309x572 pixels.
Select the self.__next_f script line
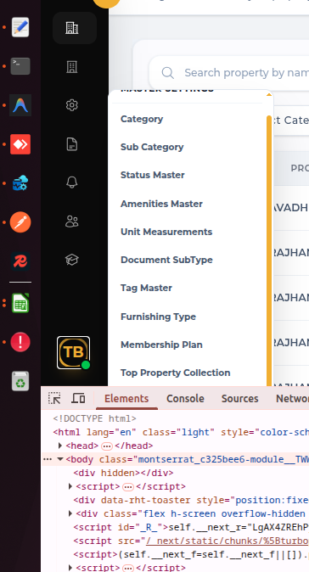tap(191, 554)
